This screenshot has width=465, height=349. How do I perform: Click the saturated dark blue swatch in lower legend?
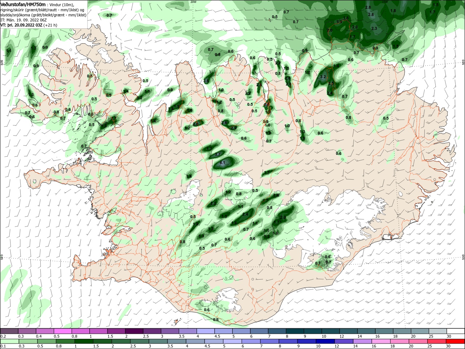click(x=324, y=342)
